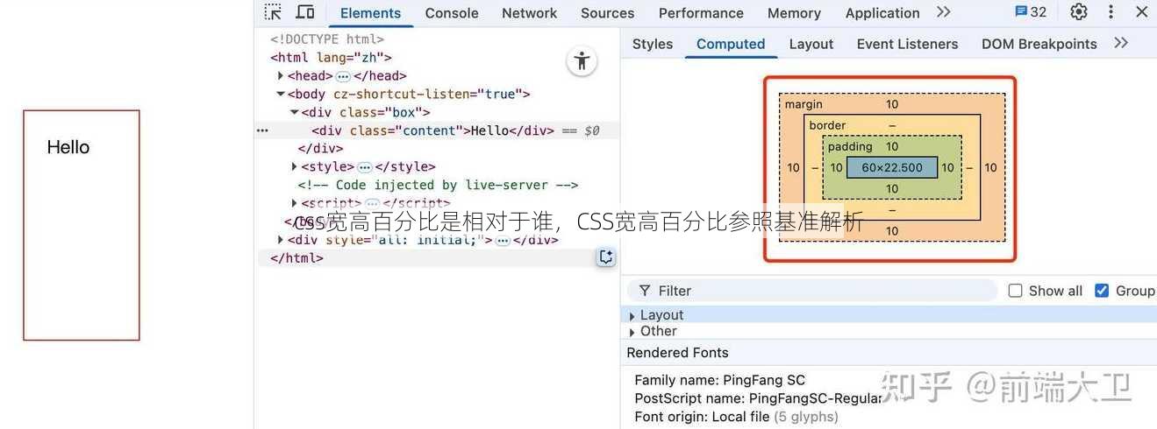
Task: Select the DOCTYPE html row
Action: click(327, 39)
